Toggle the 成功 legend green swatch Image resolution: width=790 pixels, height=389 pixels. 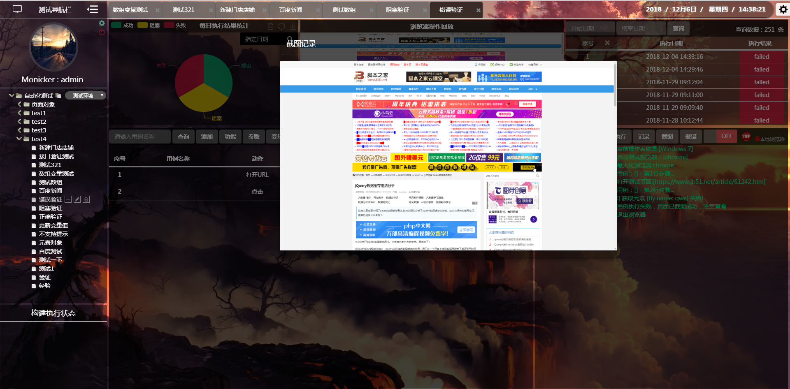116,25
